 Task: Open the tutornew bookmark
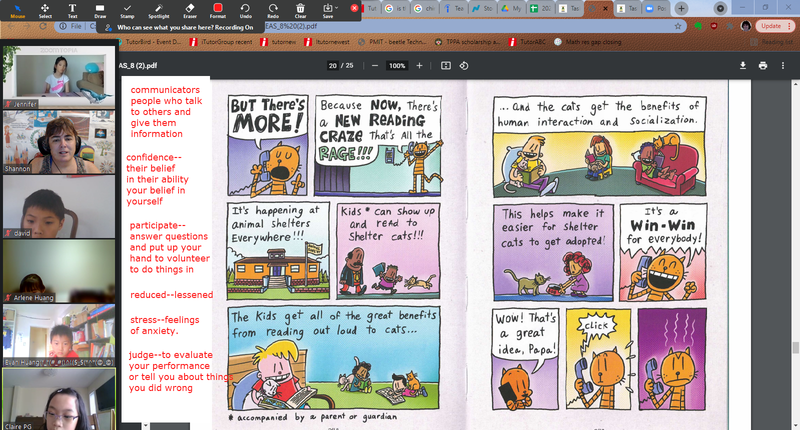278,42
